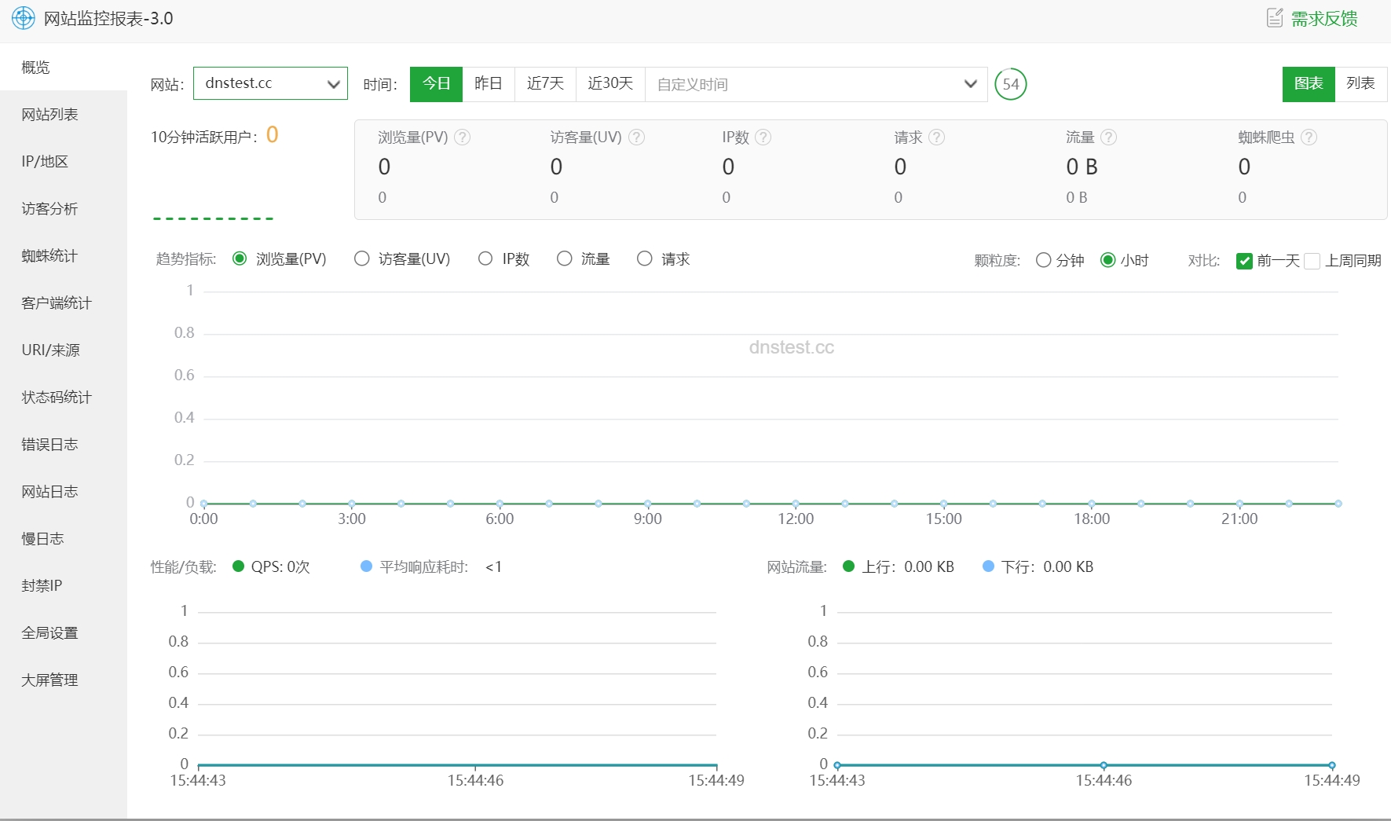
Task: Uncheck the 前一天 comparison checkbox
Action: 1244,261
